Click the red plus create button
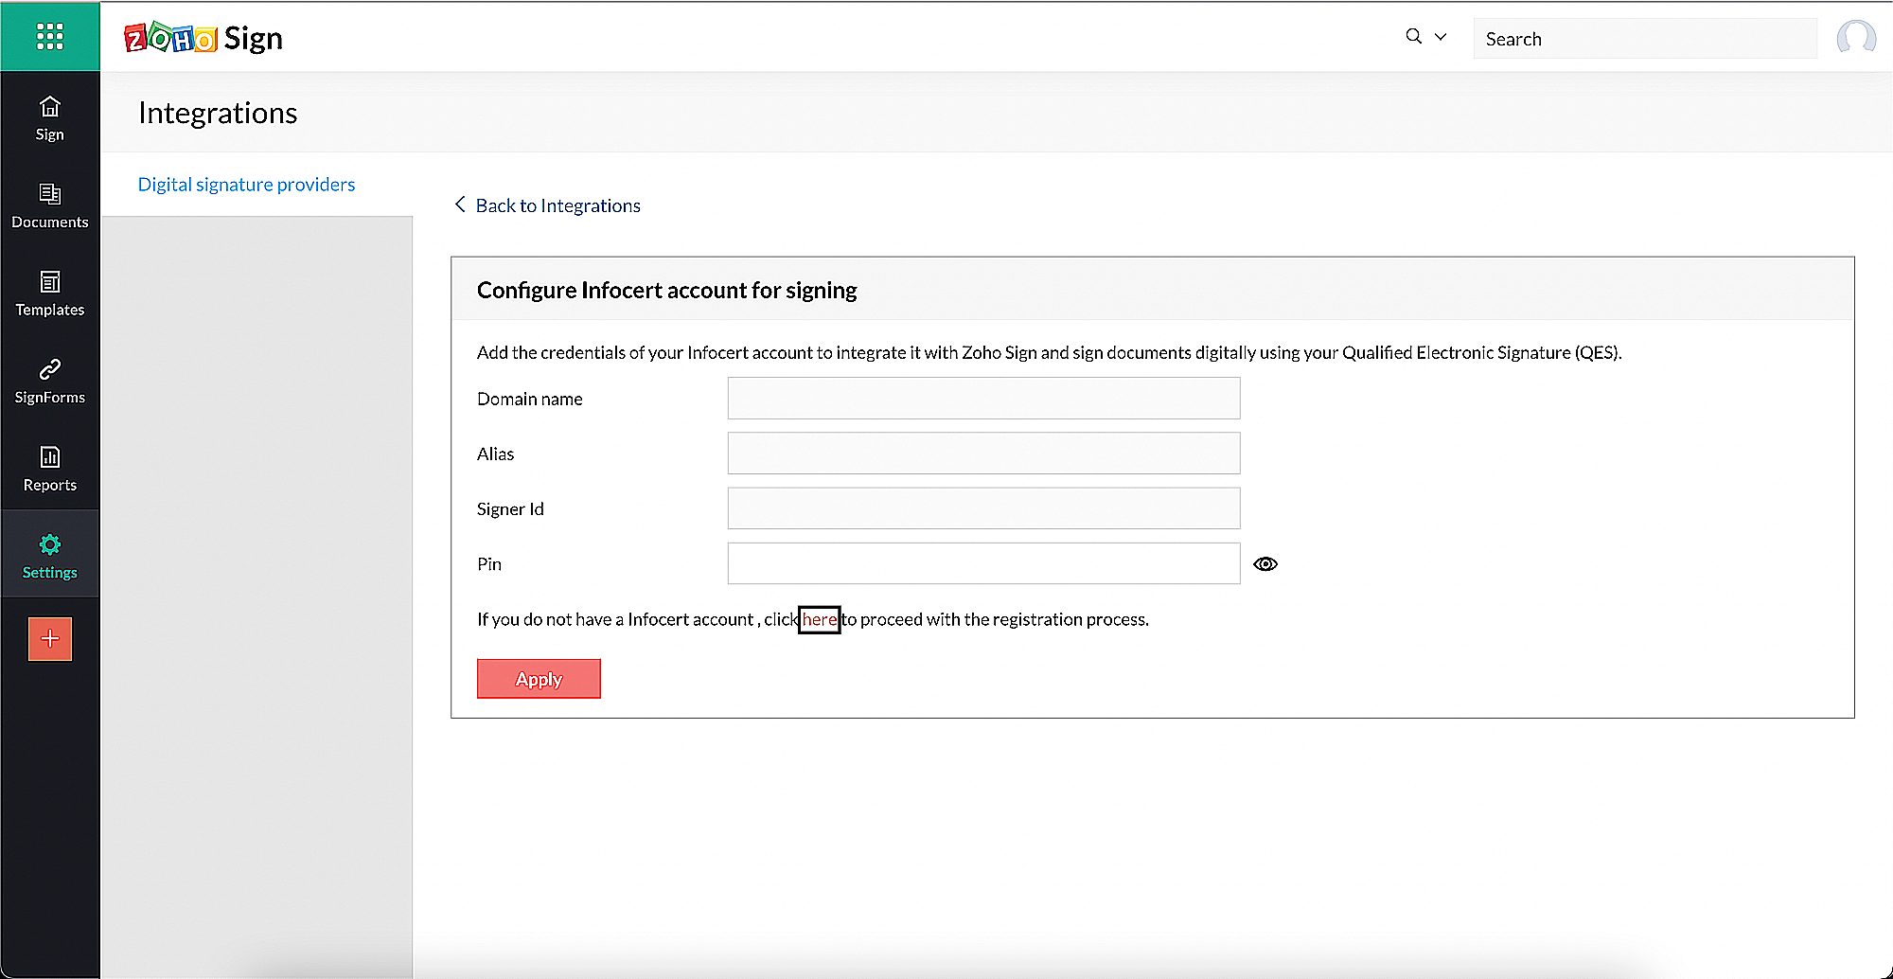This screenshot has height=979, width=1893. pos(50,639)
